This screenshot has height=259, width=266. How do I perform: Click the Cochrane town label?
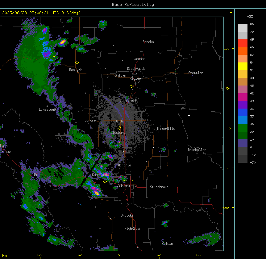tap(99, 175)
